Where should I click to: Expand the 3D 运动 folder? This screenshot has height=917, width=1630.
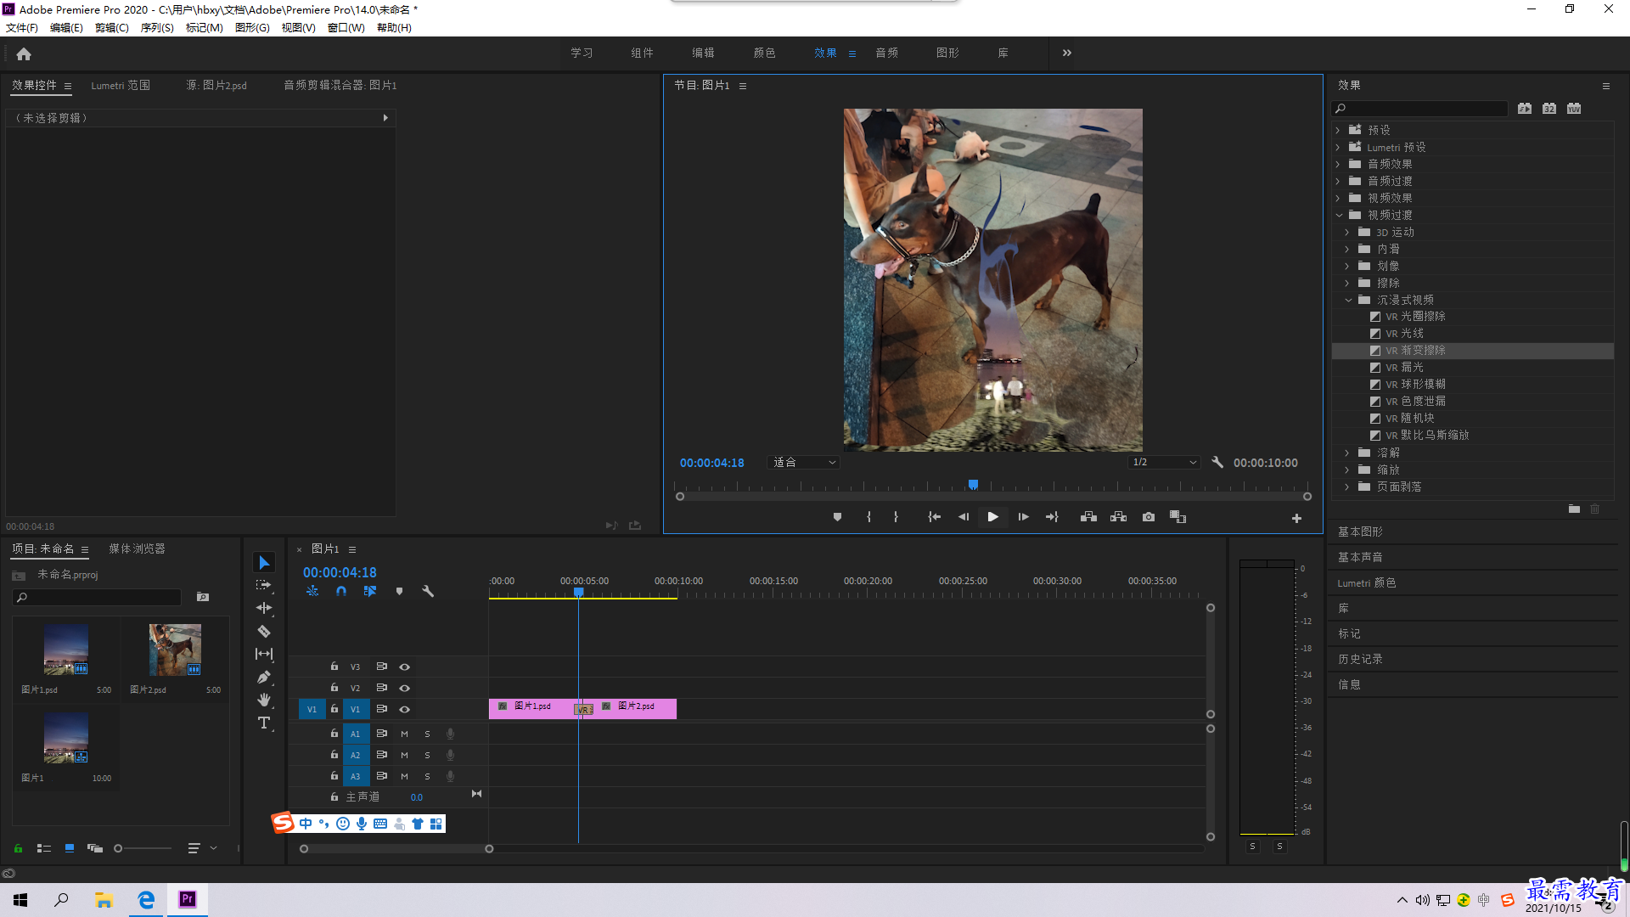[1347, 232]
